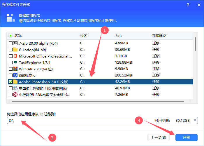Click the Adobe Photoshop 7.0 folder icon
Screen dimensions: 204x146
pyautogui.click(x=15, y=82)
